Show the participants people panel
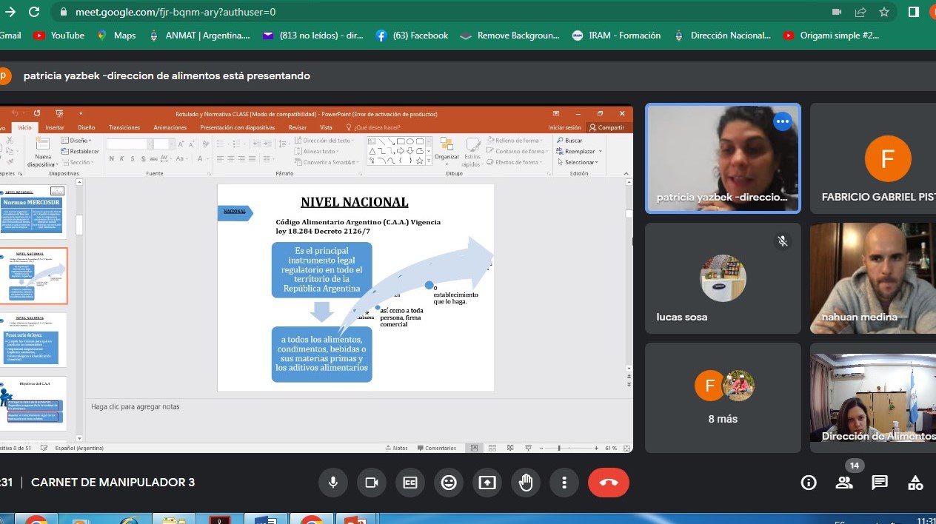 (844, 483)
